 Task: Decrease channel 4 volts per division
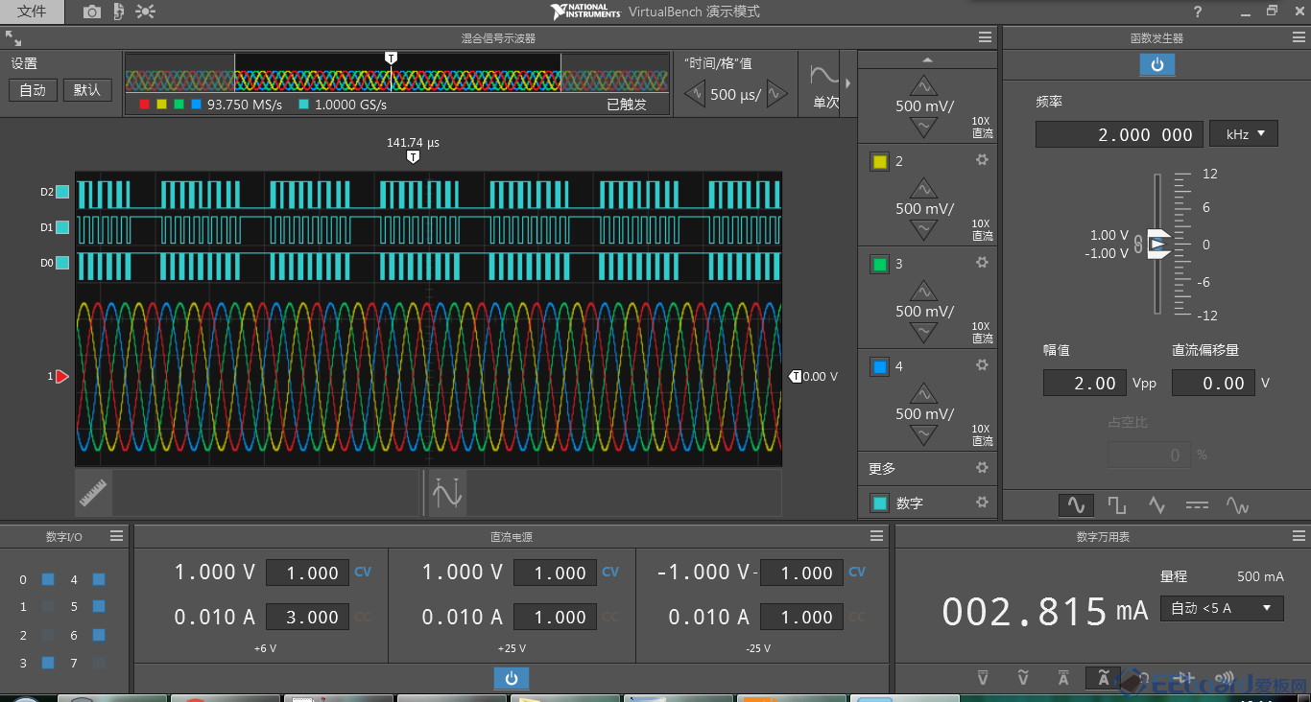[923, 435]
